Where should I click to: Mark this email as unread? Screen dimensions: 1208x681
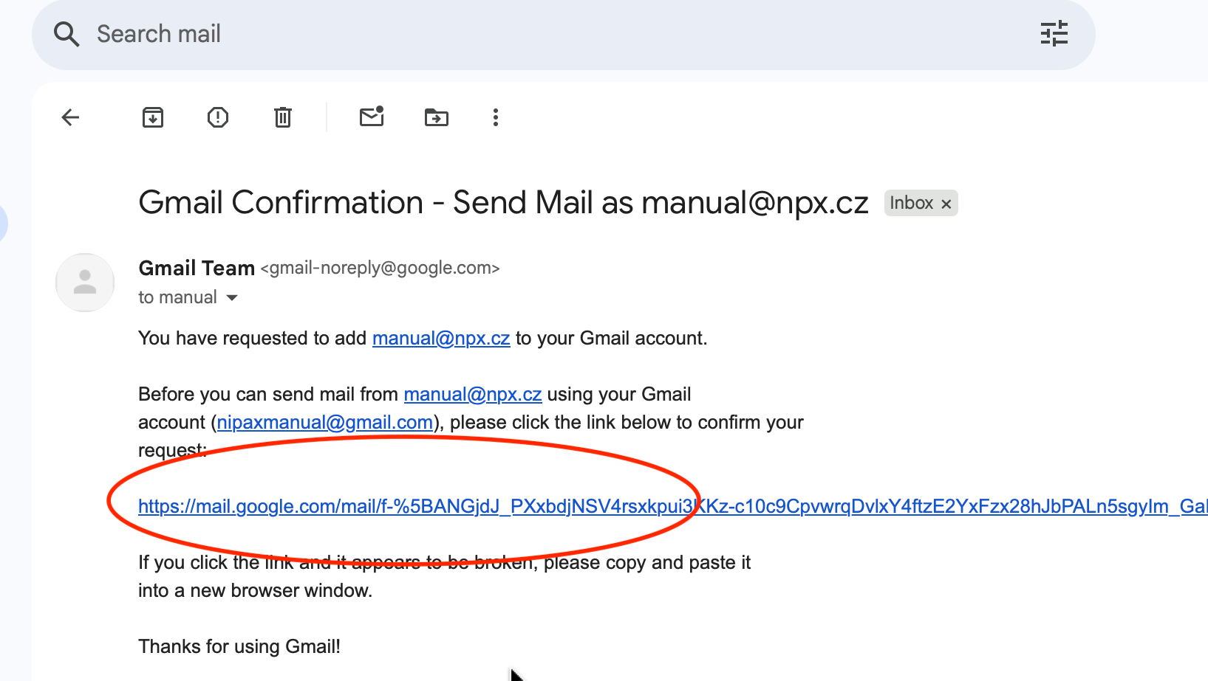(372, 117)
